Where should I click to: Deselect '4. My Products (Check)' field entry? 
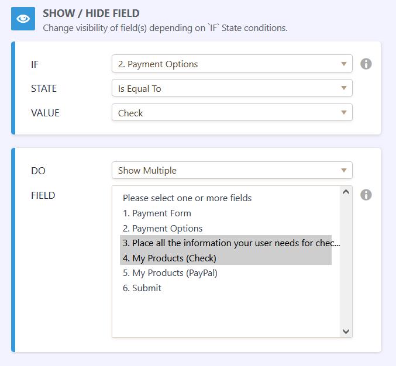pyautogui.click(x=174, y=258)
